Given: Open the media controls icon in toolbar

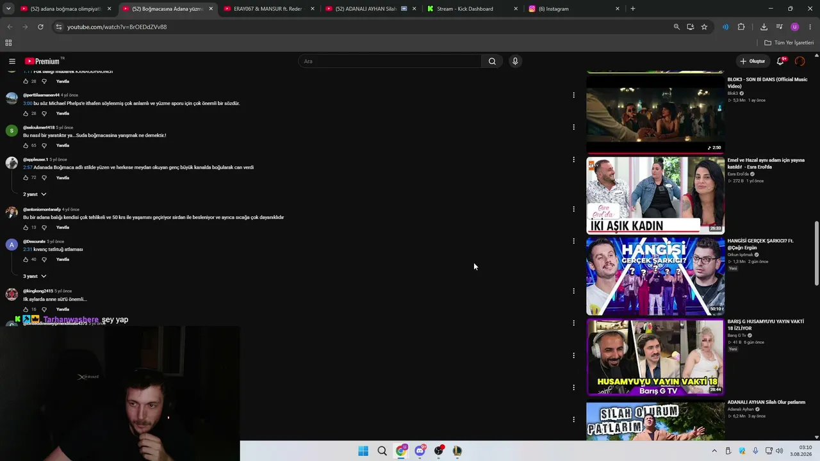Looking at the screenshot, I should (779, 27).
